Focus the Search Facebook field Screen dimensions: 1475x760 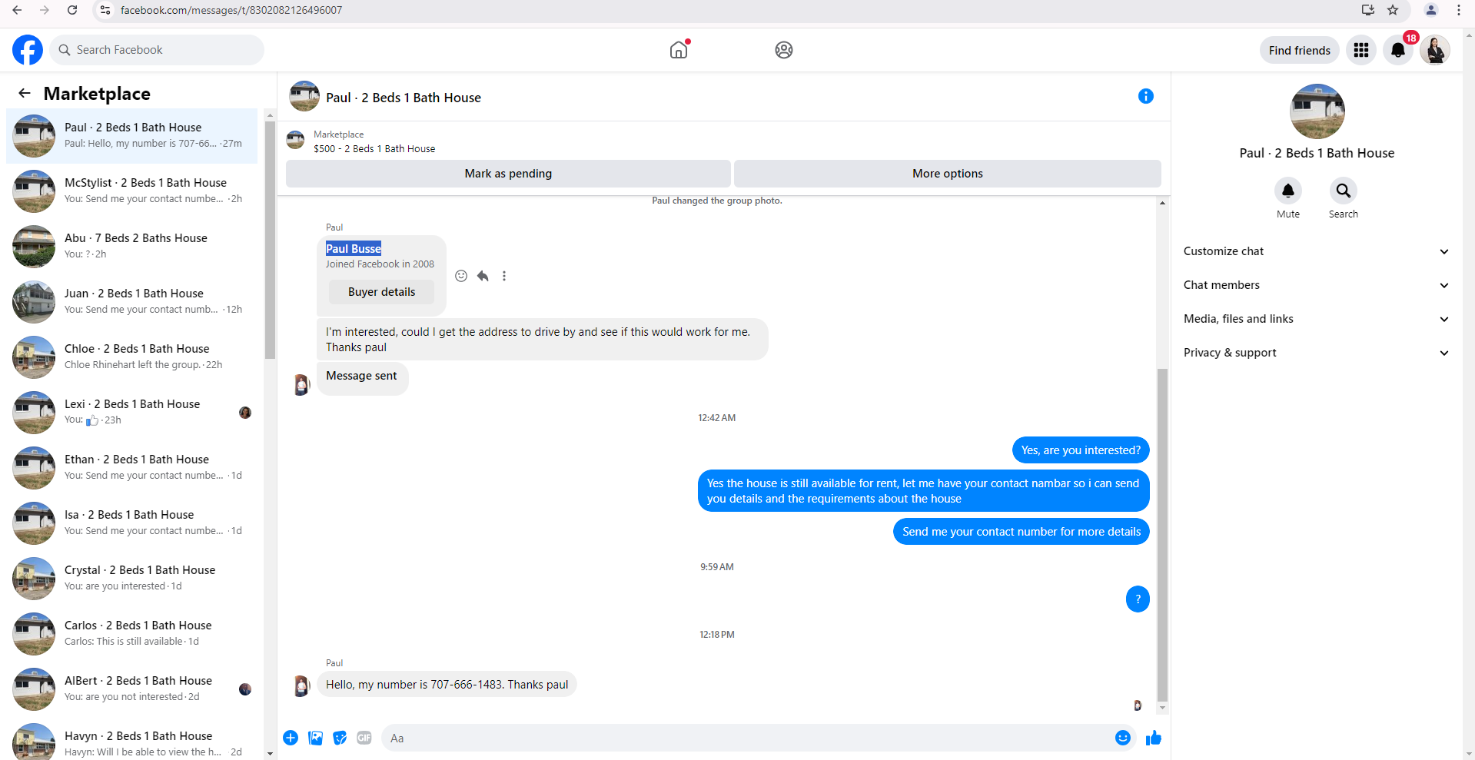pyautogui.click(x=157, y=50)
